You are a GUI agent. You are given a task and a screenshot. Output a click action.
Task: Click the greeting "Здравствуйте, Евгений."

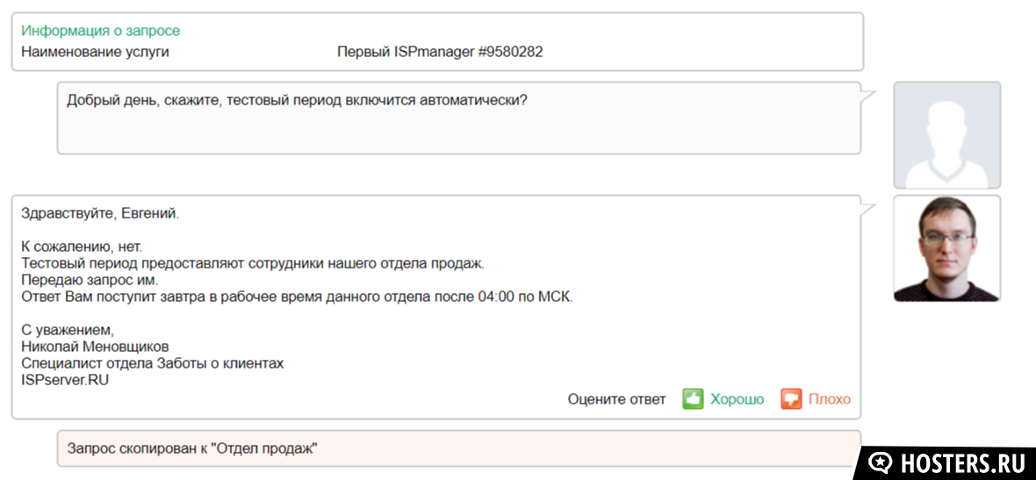point(100,213)
